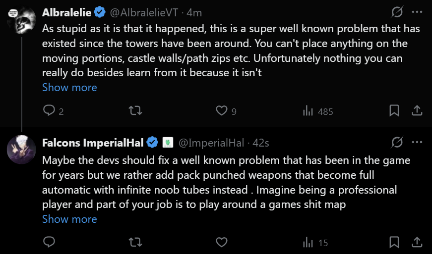Bookmark ImperialHal's post
This screenshot has height=254, width=432.
pos(394,242)
